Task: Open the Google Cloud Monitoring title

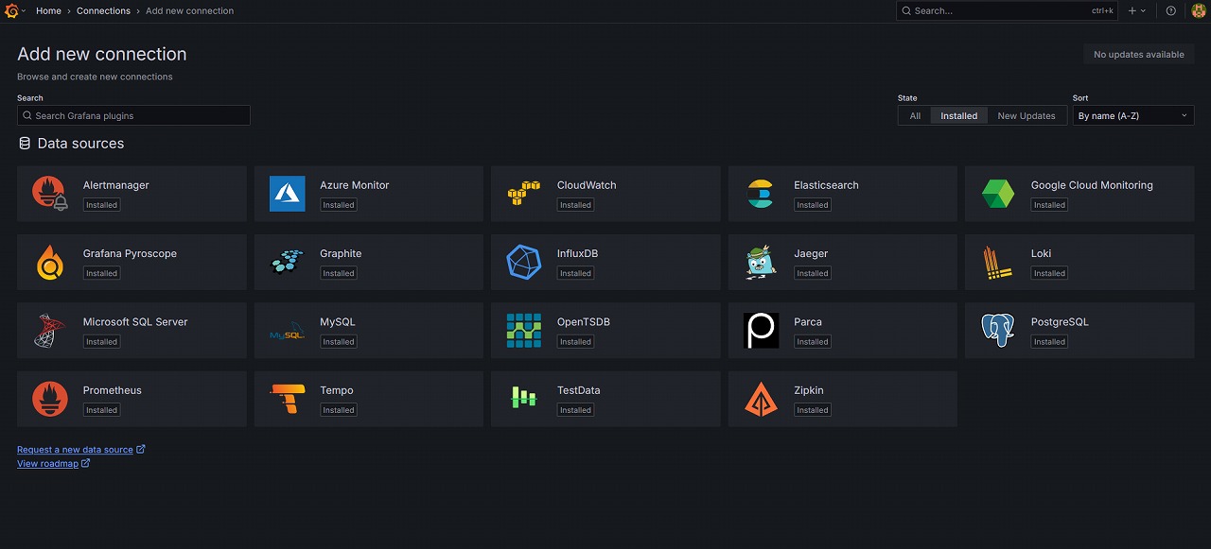Action: click(1092, 185)
